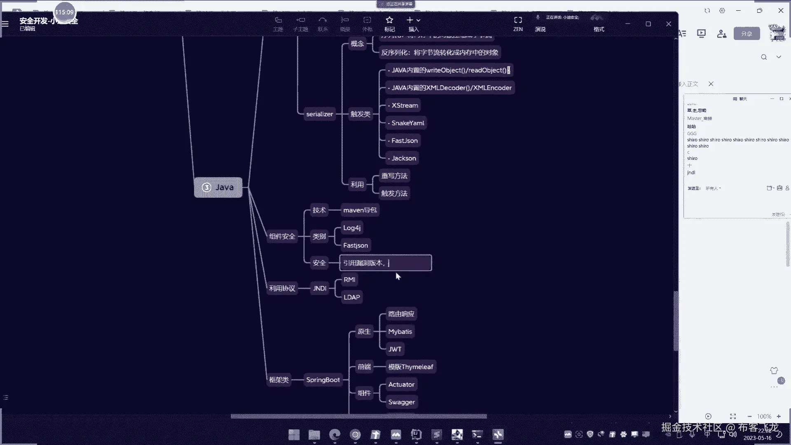
Task: Click the 发送 send button in chat
Action: click(778, 214)
